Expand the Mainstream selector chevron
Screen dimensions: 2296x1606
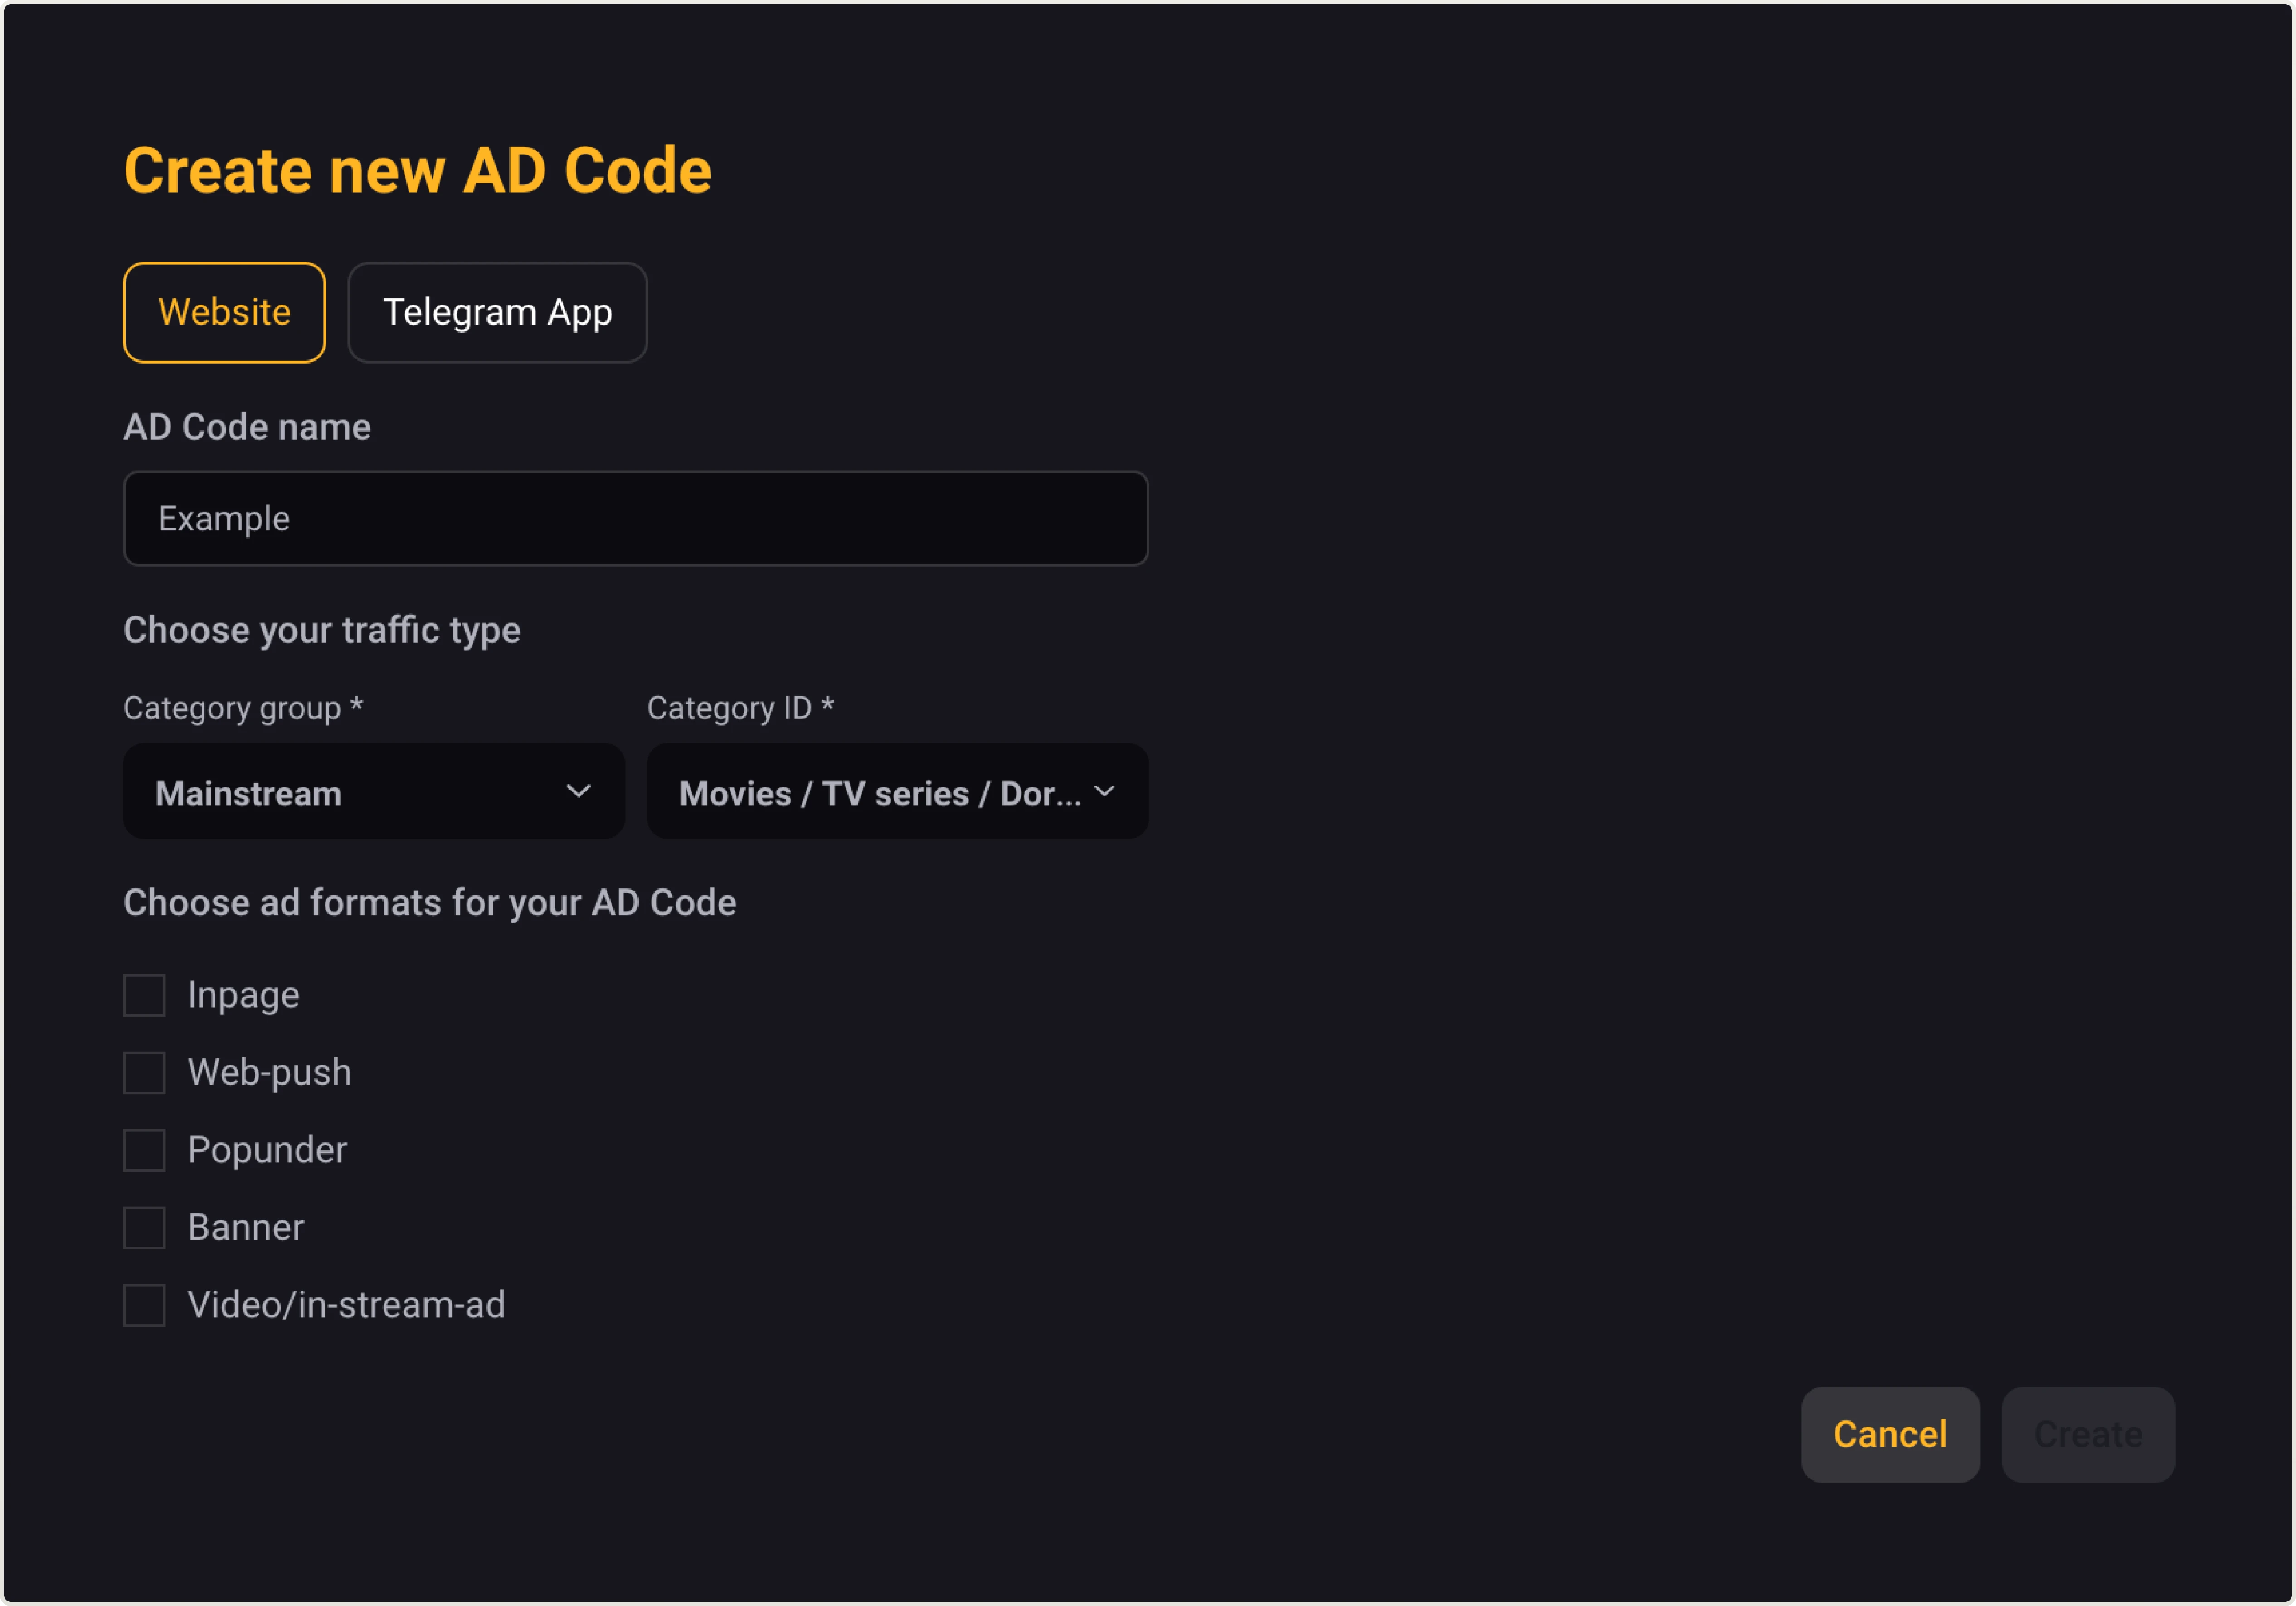[578, 791]
